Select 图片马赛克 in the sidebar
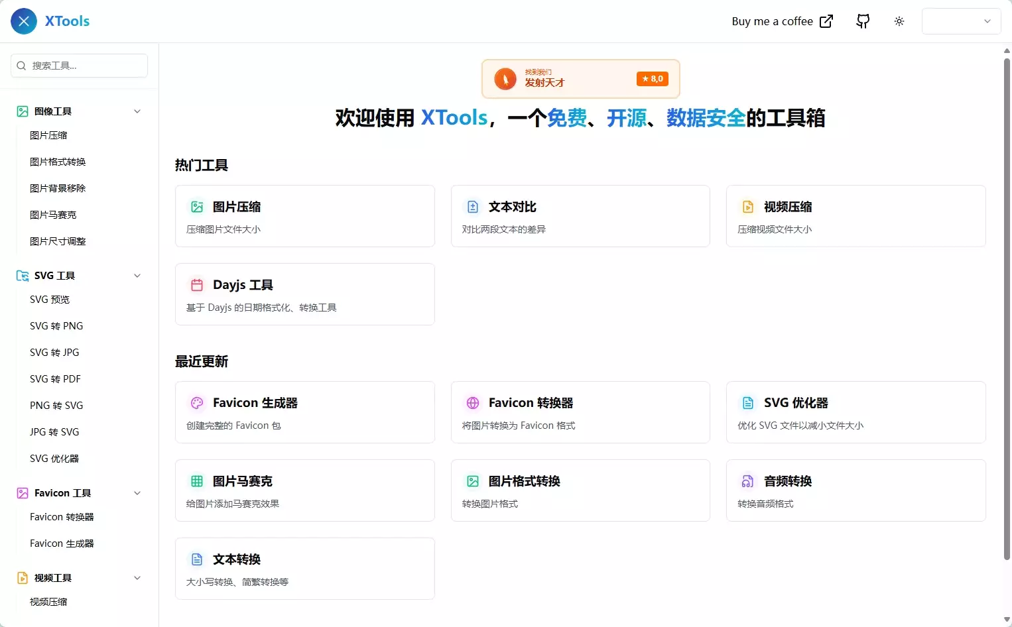The width and height of the screenshot is (1012, 627). tap(53, 215)
